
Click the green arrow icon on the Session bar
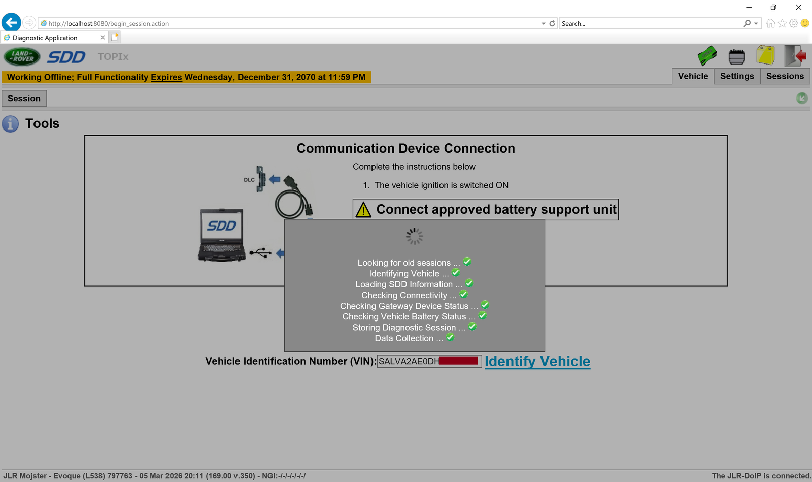pyautogui.click(x=802, y=98)
